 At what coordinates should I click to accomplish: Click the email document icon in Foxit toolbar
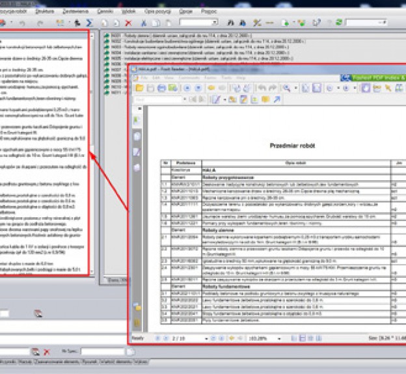pyautogui.click(x=172, y=88)
